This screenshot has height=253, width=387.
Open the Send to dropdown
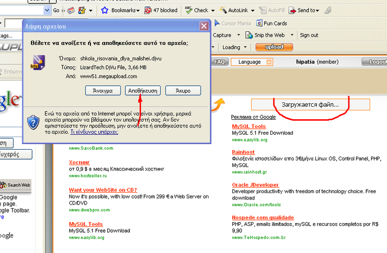tap(317, 11)
